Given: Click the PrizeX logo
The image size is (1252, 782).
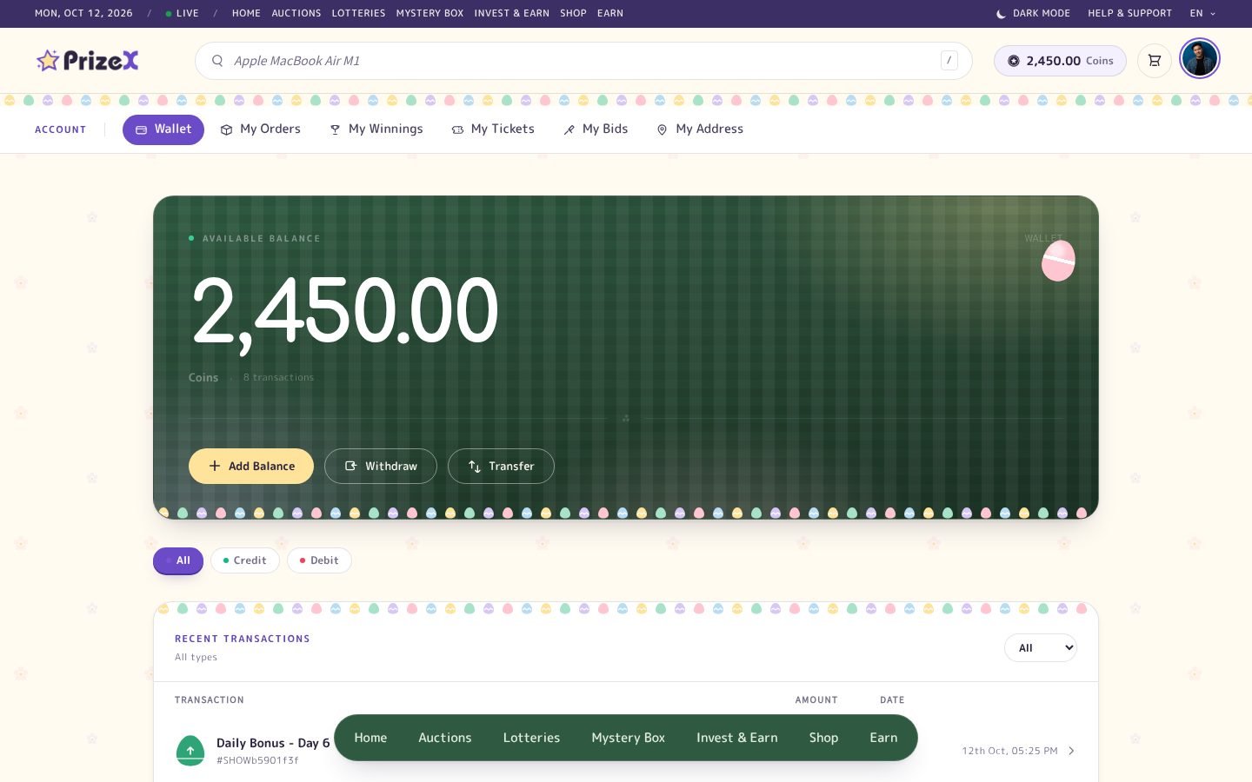Looking at the screenshot, I should click(87, 60).
